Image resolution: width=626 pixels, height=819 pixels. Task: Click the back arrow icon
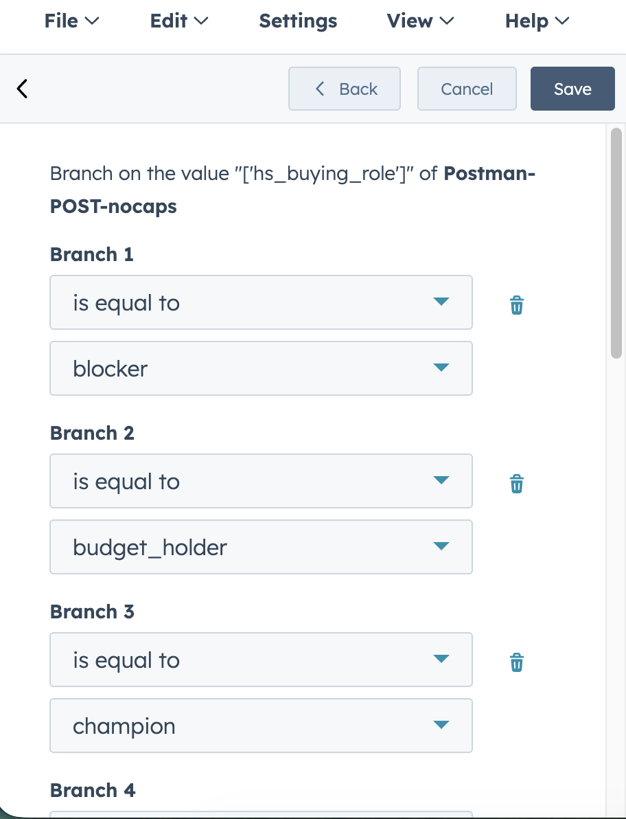tap(23, 88)
